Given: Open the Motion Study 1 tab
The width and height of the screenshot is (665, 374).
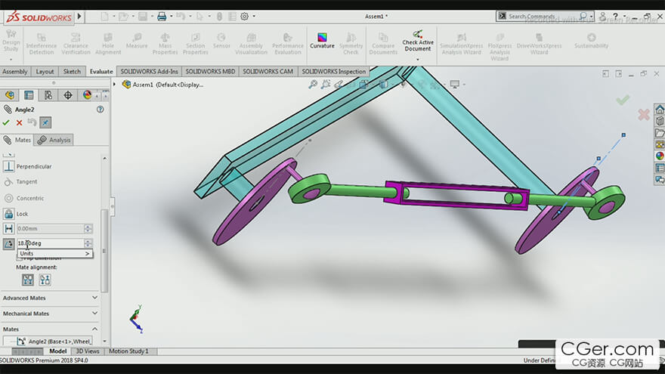Looking at the screenshot, I should coord(129,351).
